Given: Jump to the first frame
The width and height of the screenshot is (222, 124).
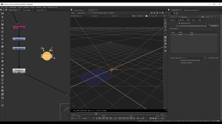Looking at the screenshot, I should (100, 118).
